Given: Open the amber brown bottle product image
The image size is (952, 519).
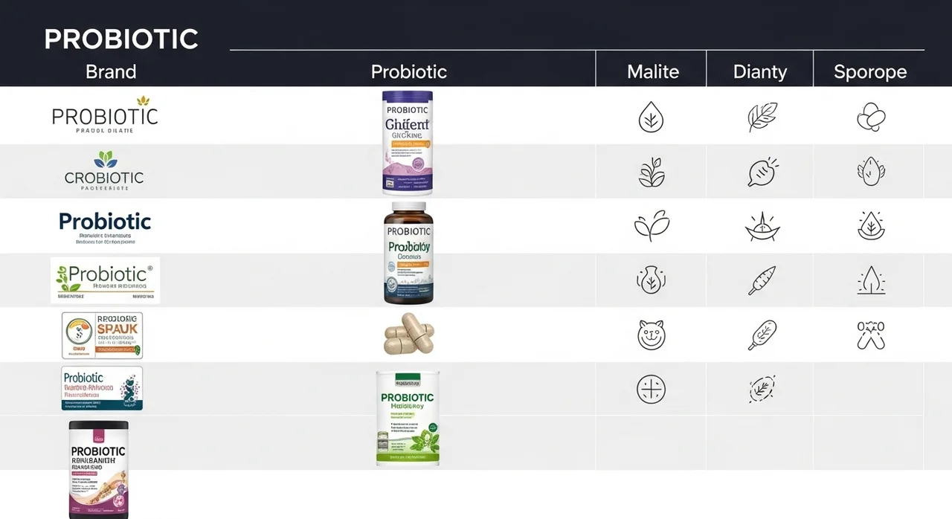Looking at the screenshot, I should 408,253.
